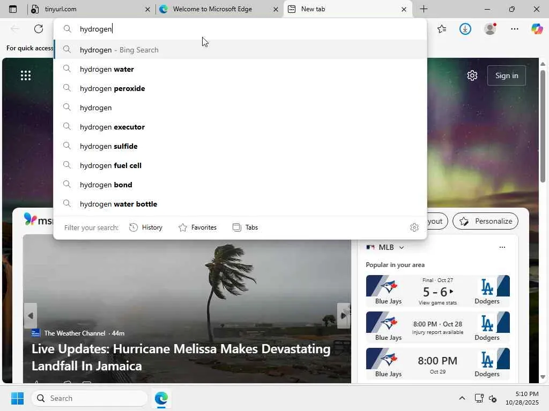Open the MLB card more options ellipsis
549x411 pixels.
click(x=502, y=247)
